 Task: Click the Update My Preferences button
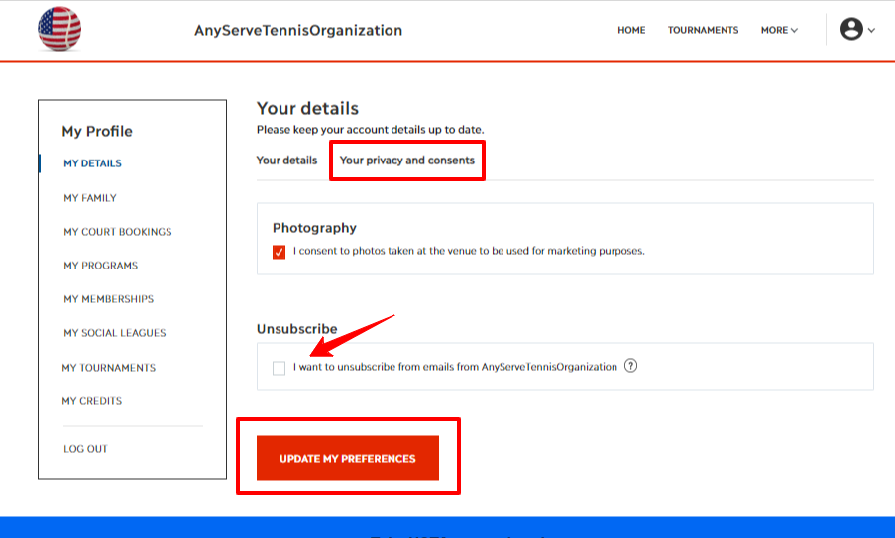[x=348, y=458]
